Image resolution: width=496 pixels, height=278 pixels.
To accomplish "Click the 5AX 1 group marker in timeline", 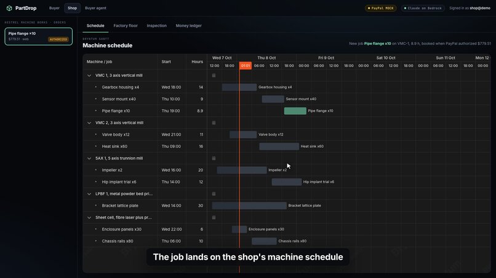I will [214, 158].
